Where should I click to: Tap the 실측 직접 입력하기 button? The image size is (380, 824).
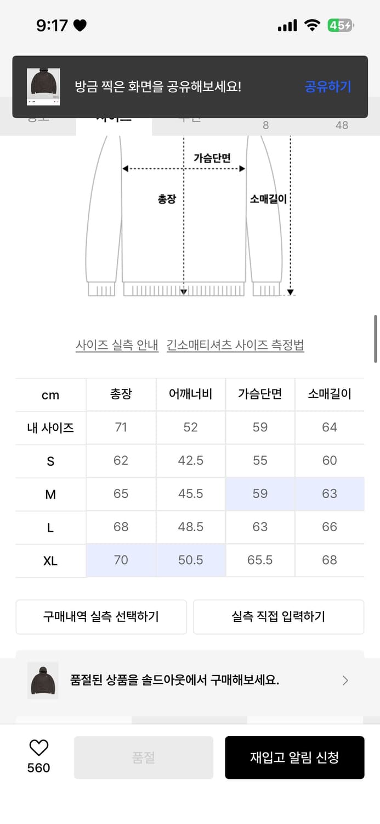coord(279,617)
